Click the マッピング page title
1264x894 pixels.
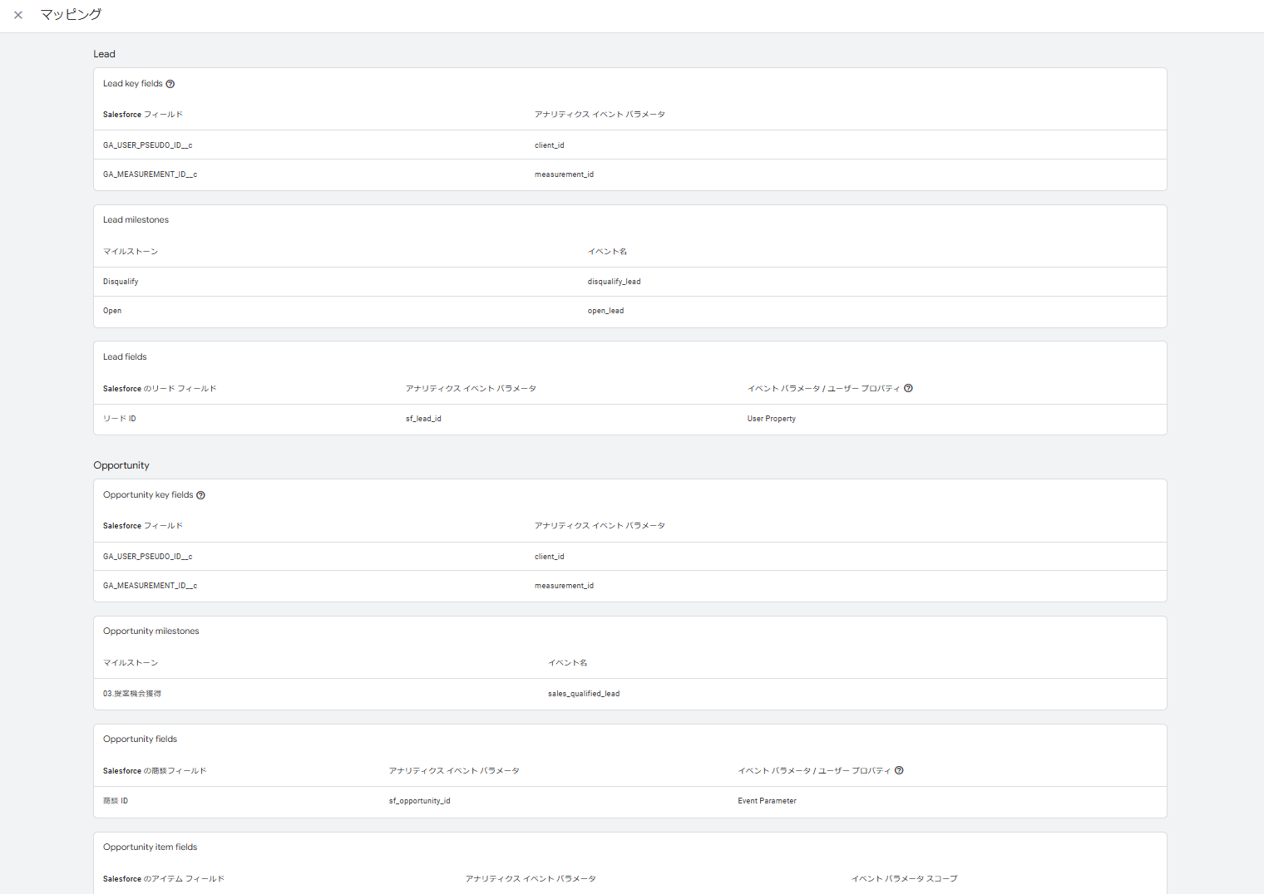point(71,15)
